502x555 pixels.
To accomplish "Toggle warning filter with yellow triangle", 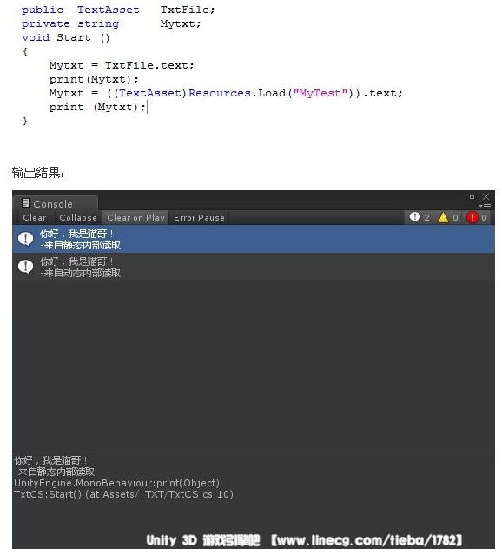I will point(447,217).
